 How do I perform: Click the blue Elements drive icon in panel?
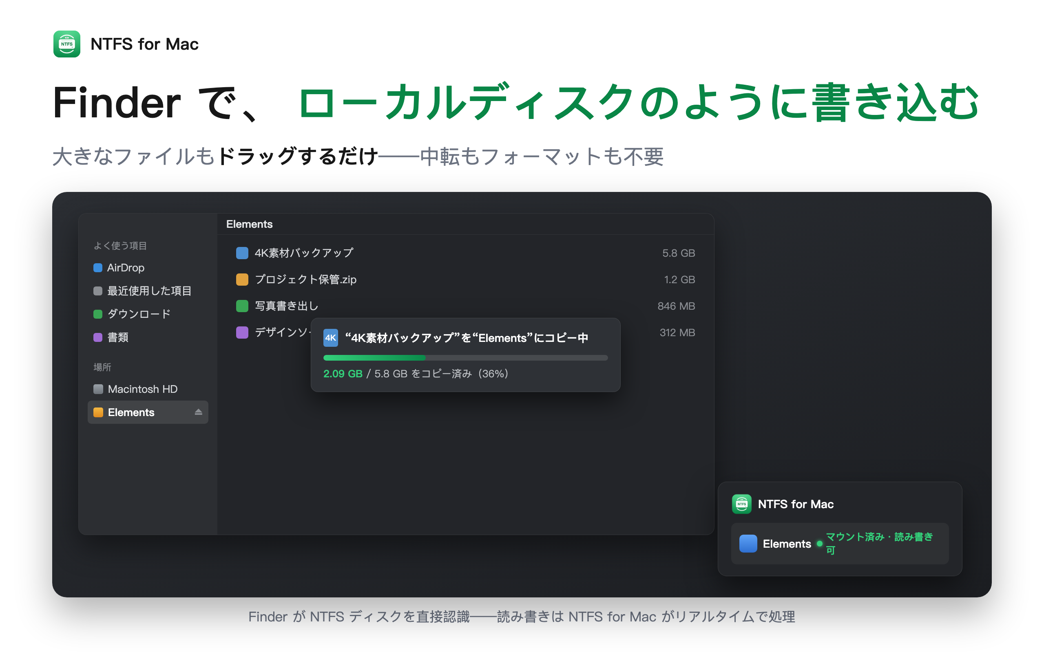748,543
